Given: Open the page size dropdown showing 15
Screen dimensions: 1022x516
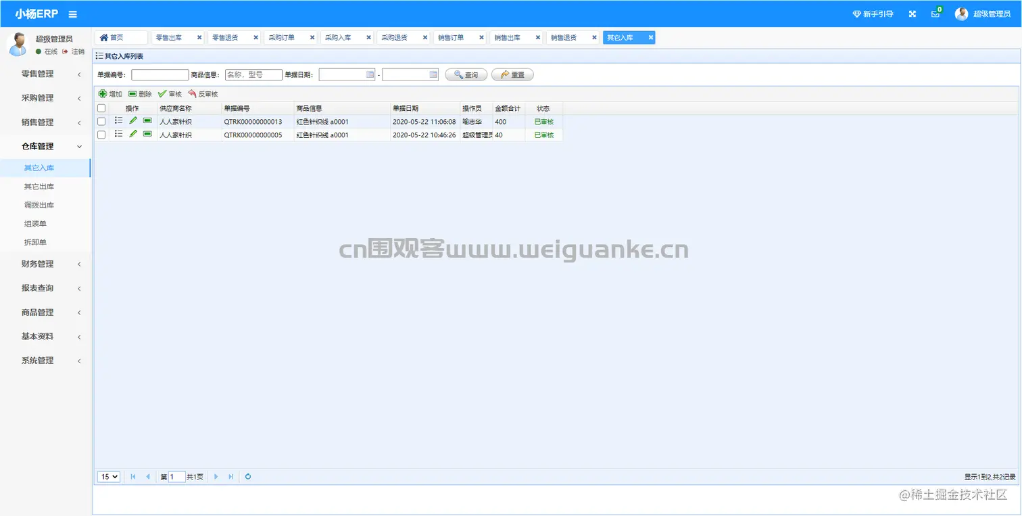Looking at the screenshot, I should pyautogui.click(x=109, y=477).
